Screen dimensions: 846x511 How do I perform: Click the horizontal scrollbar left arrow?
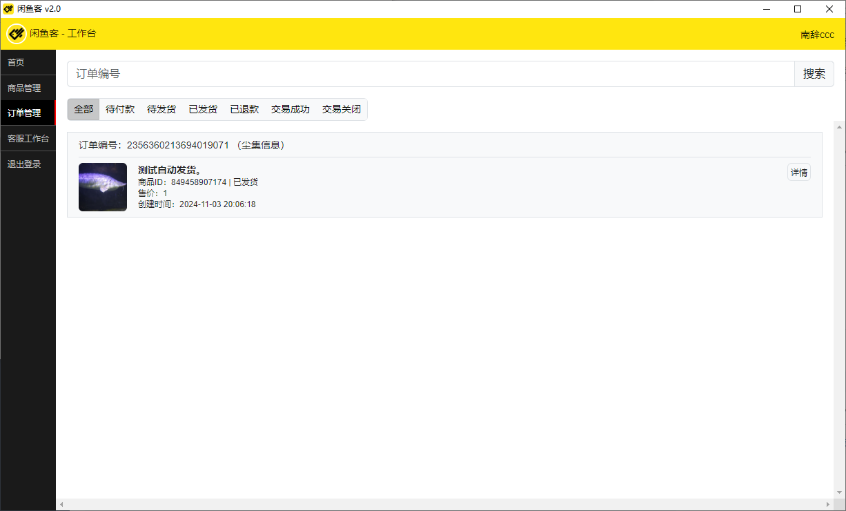[x=61, y=505]
